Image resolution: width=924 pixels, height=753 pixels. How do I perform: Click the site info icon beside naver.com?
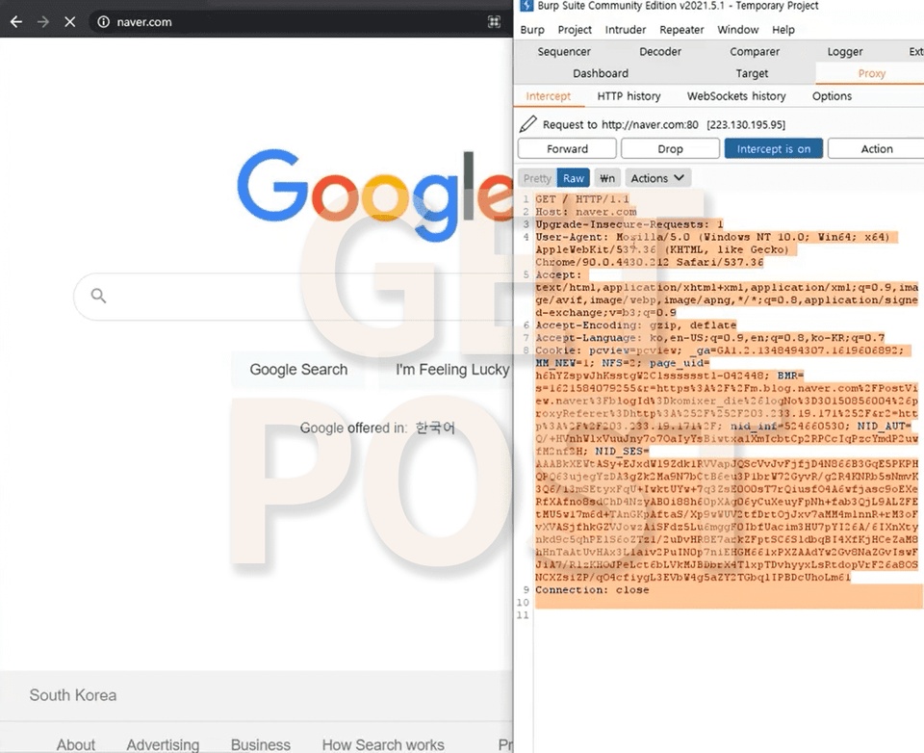pos(103,22)
